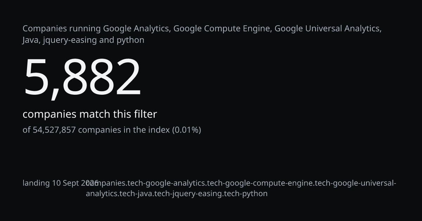Click the 'Companies running' heading start
The height and width of the screenshot is (221, 422).
62,29
